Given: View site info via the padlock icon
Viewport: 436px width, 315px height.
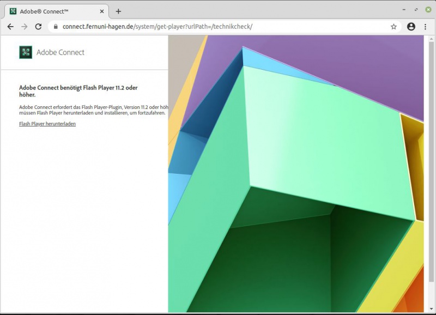Looking at the screenshot, I should (56, 27).
